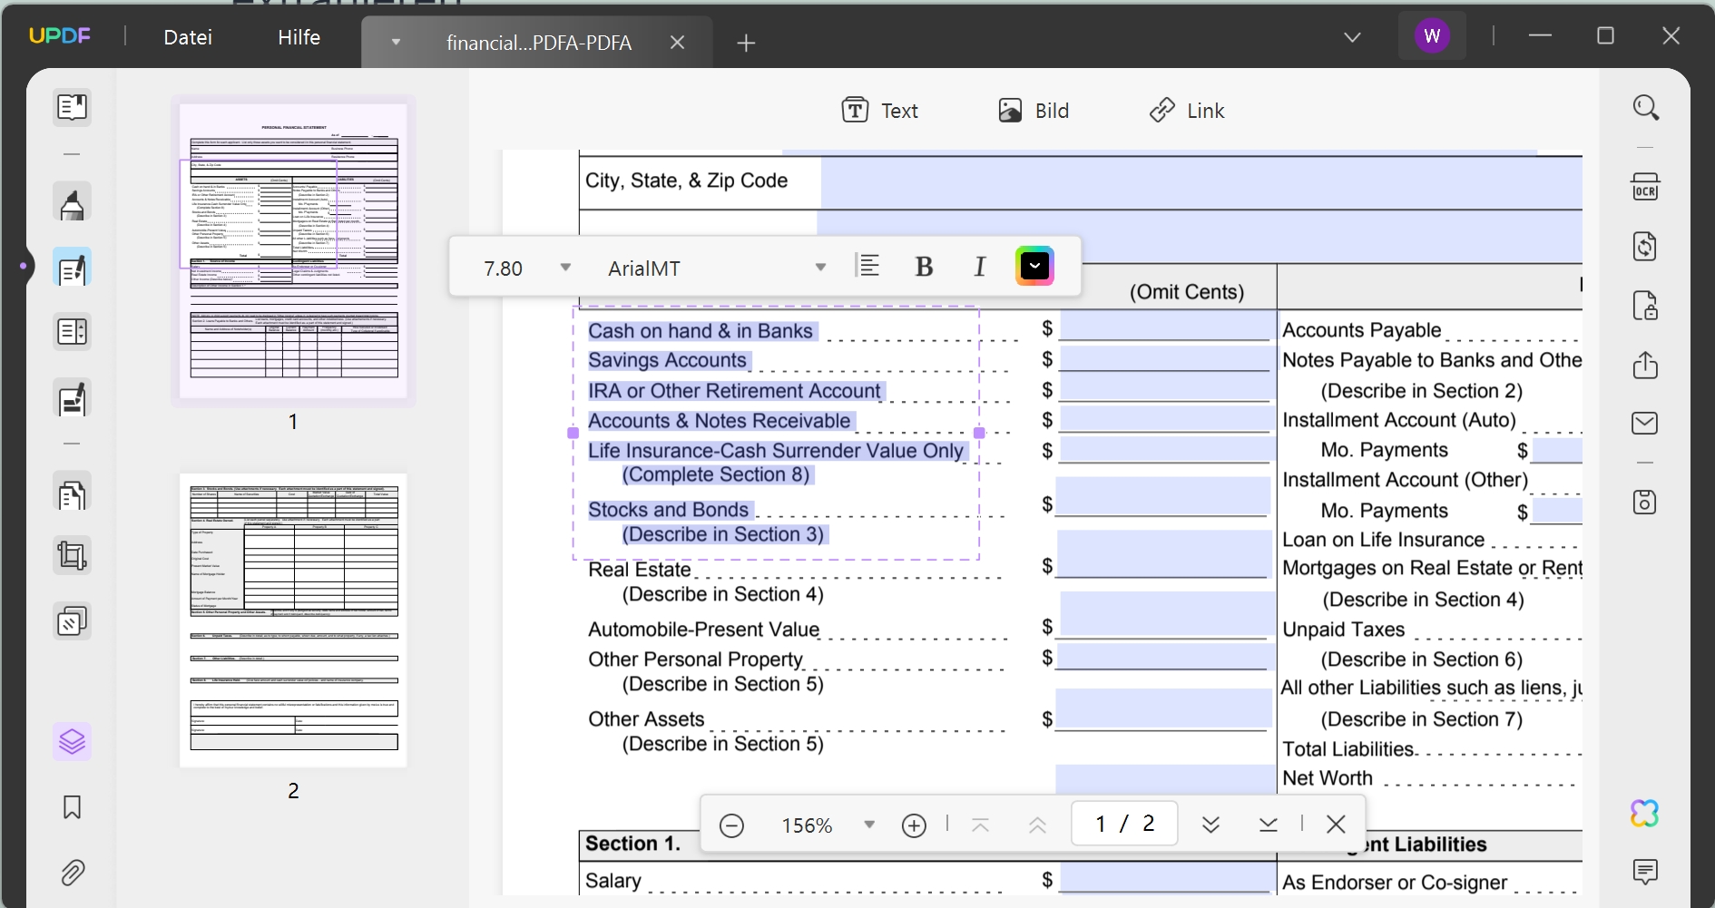Open the font size dropdown
Screen dimensions: 1715x908
(x=526, y=267)
